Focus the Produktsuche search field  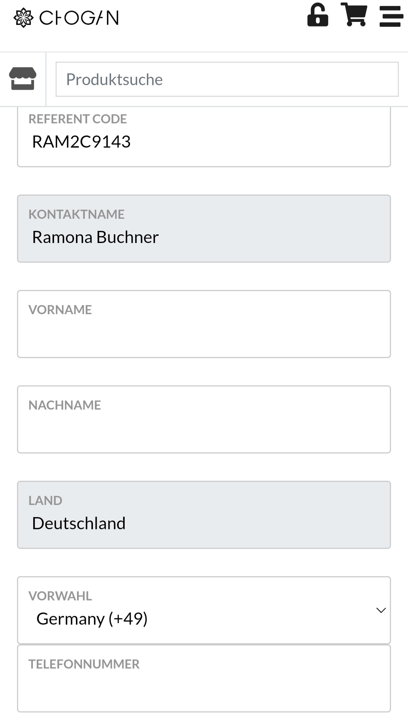pyautogui.click(x=227, y=79)
